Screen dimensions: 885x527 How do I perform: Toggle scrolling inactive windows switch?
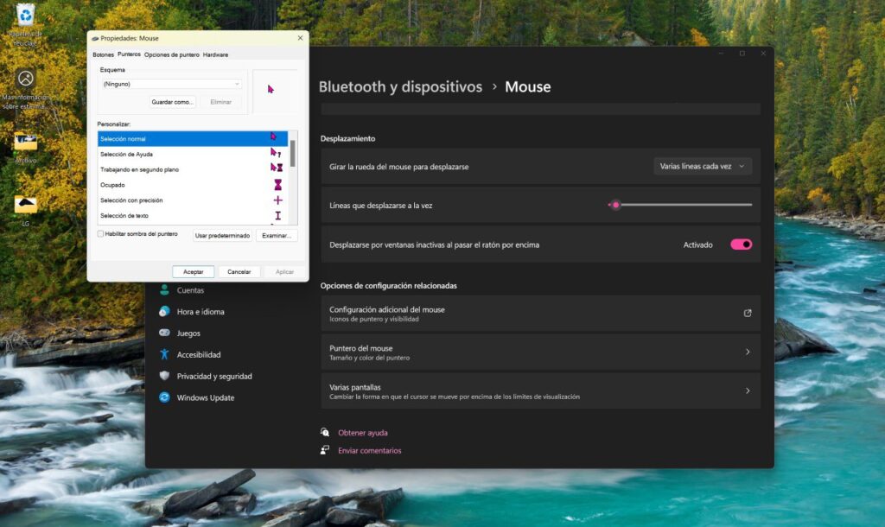[x=741, y=244]
